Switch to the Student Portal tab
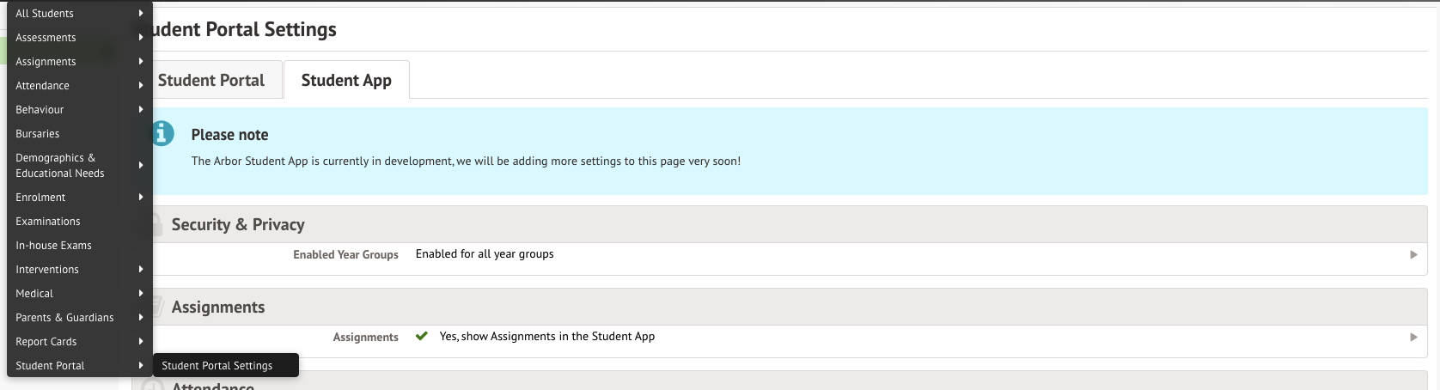This screenshot has width=1440, height=390. tap(211, 80)
